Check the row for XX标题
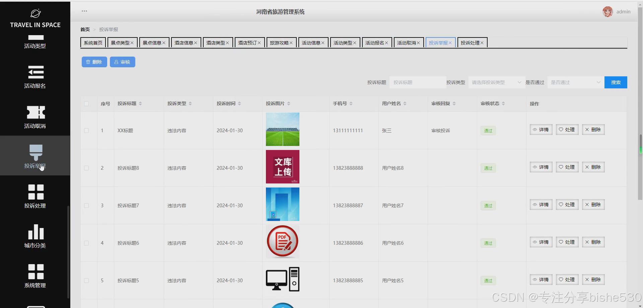 click(86, 131)
